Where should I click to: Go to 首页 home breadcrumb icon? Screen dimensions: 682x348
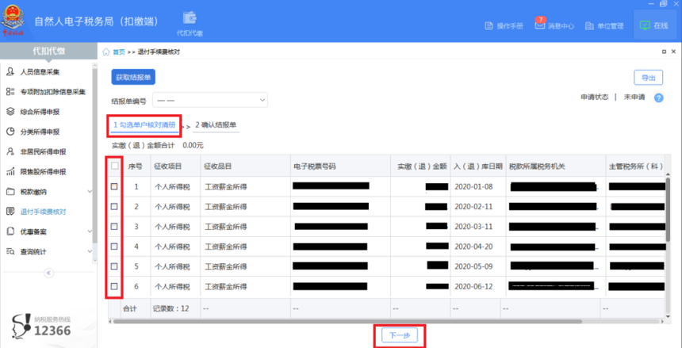point(106,52)
